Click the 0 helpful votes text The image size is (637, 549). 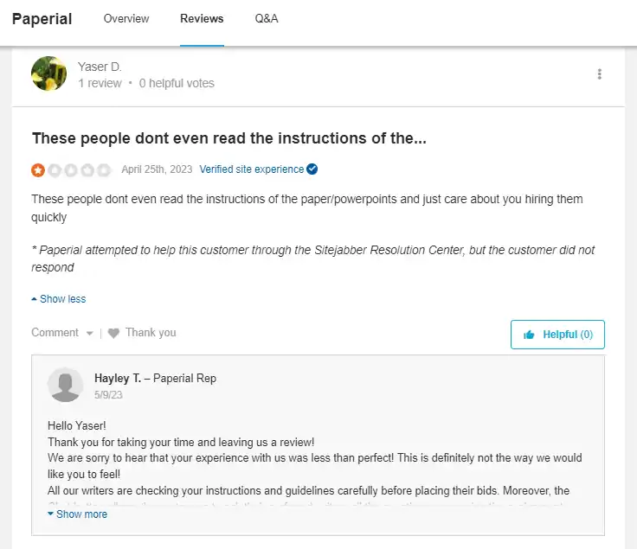point(177,83)
